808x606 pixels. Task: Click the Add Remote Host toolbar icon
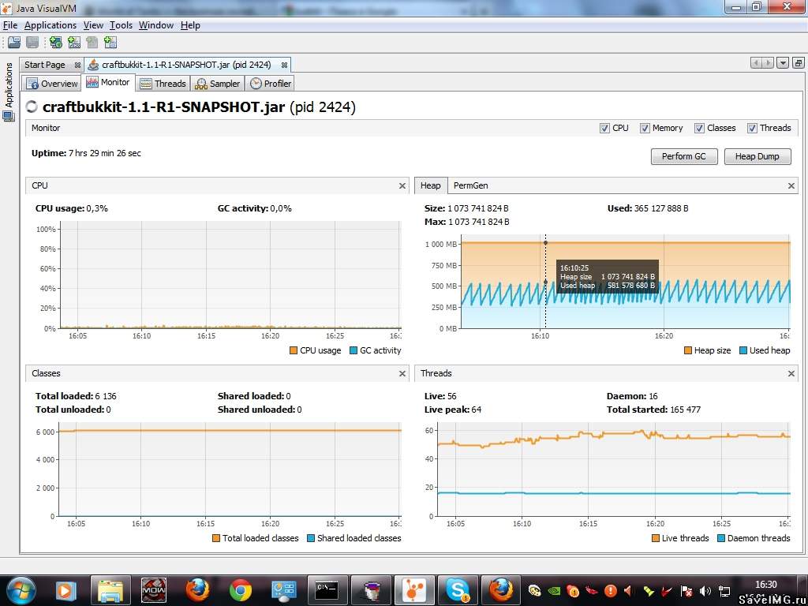pyautogui.click(x=56, y=43)
